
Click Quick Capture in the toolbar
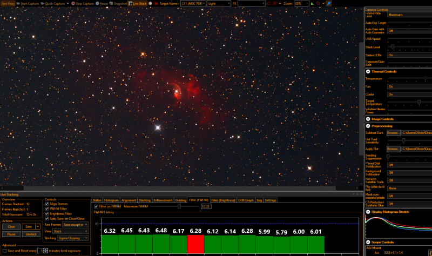(52, 4)
